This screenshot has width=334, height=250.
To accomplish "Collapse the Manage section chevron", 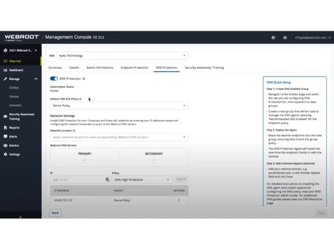I will pos(36,79).
